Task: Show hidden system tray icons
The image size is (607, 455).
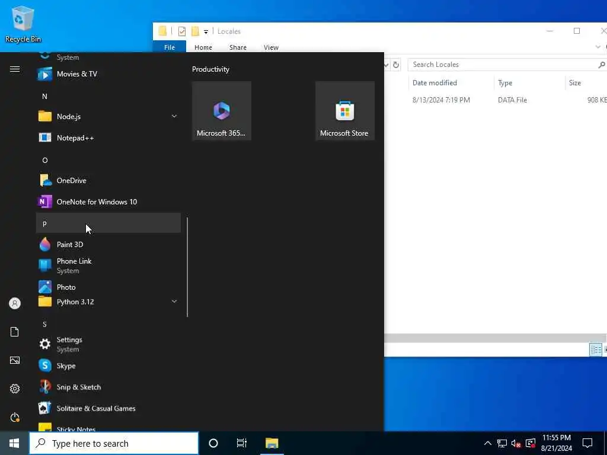Action: tap(488, 443)
